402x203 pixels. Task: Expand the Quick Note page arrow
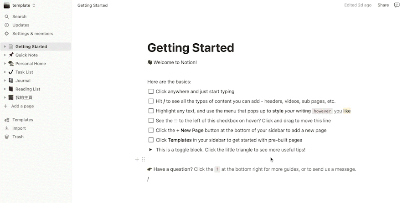5,55
